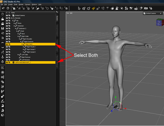The image size is (164, 126).
Task: Hide the valPhonesCellphone01_1 object
Action: [7, 62]
